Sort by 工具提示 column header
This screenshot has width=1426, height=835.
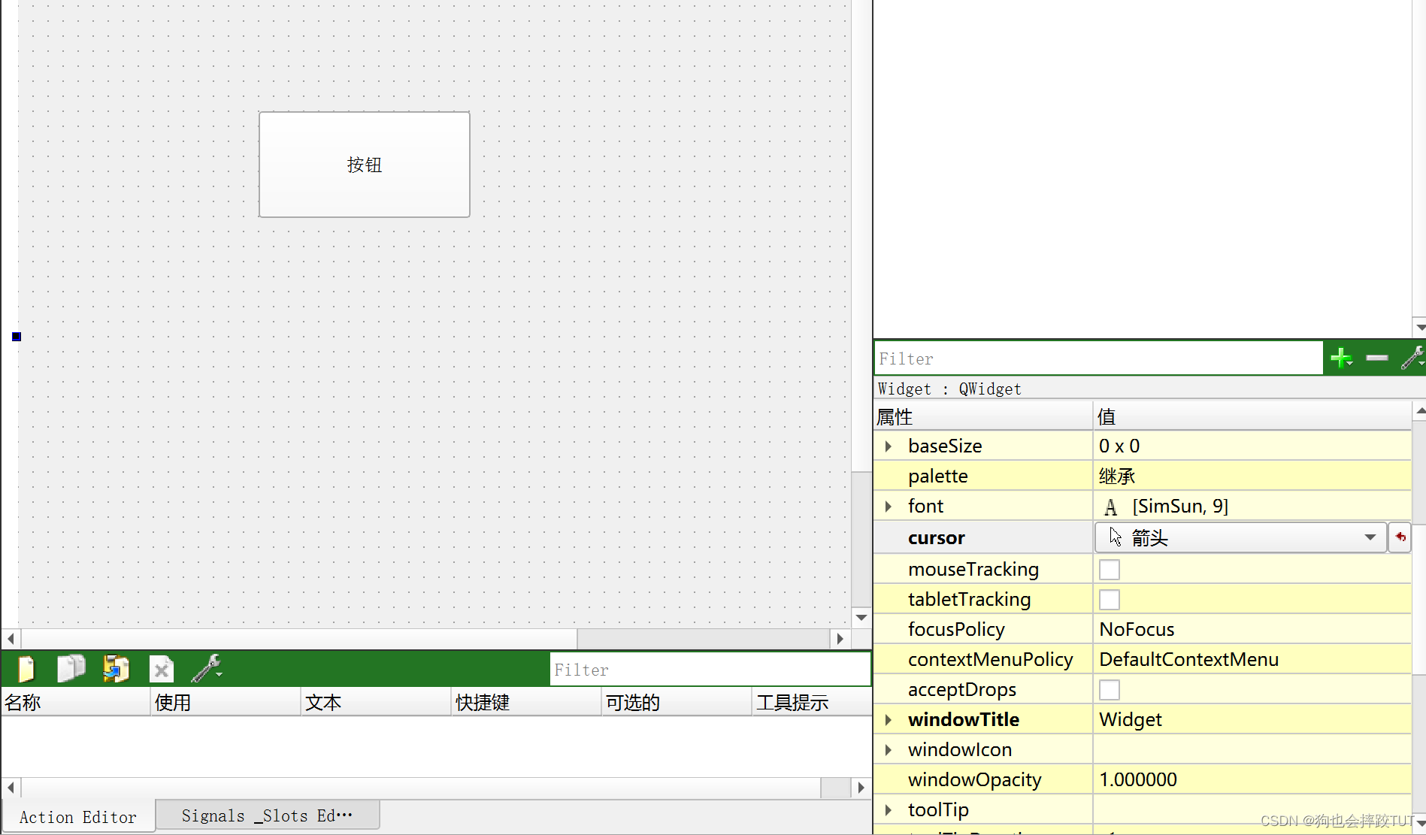(x=812, y=702)
